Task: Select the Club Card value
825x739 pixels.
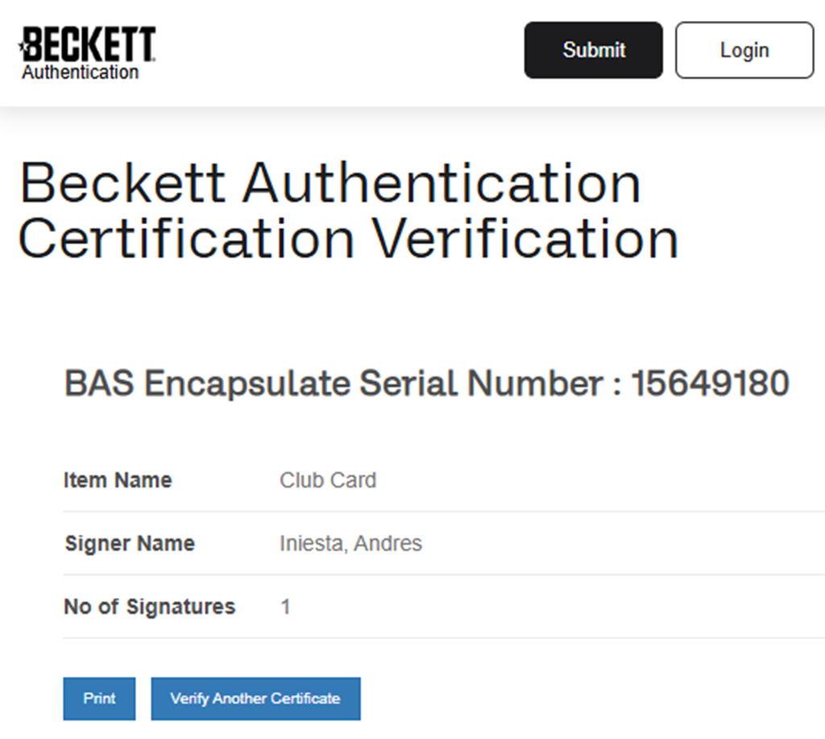Action: 328,480
